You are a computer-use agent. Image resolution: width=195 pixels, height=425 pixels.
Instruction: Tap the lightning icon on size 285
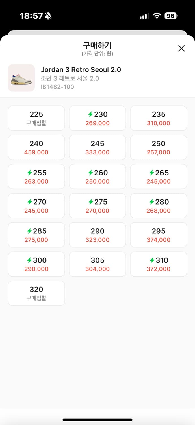pos(29,231)
